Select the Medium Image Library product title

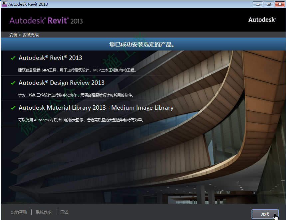pyautogui.click(x=96, y=108)
